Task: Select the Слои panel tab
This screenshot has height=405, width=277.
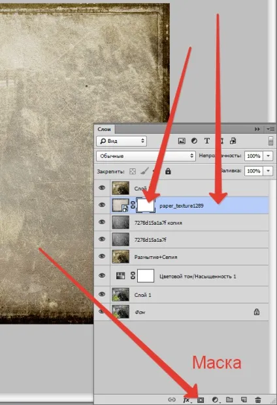Action: click(104, 129)
